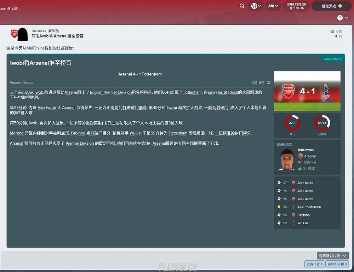The image size is (354, 272).
Task: Click the 继续游戏 continue button
Action: click(331, 6)
